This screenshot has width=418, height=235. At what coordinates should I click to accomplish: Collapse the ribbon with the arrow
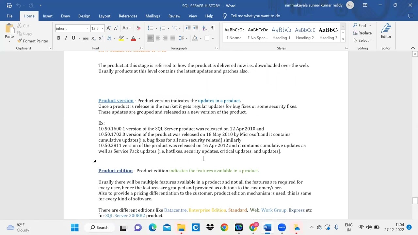point(413,48)
